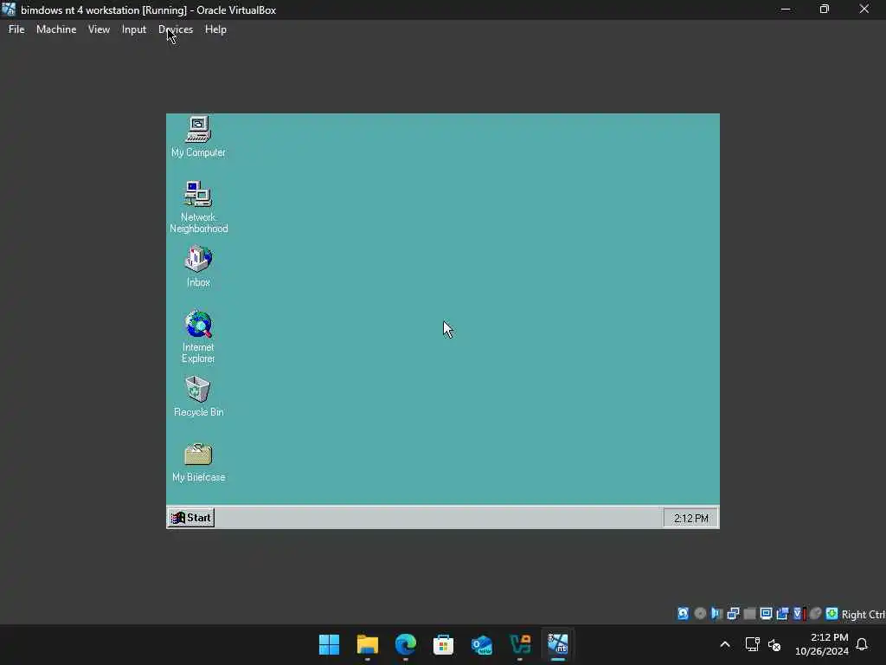Open the Machine menu
The image size is (886, 665).
tap(56, 29)
